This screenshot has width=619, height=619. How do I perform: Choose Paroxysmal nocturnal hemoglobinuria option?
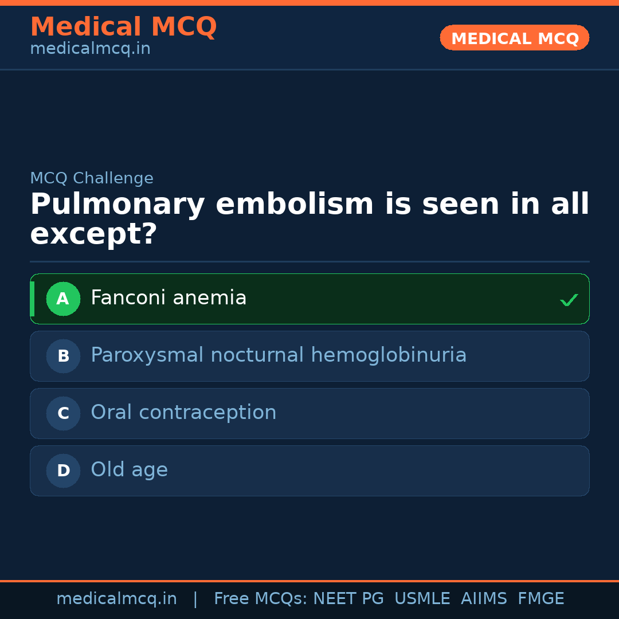(x=279, y=355)
